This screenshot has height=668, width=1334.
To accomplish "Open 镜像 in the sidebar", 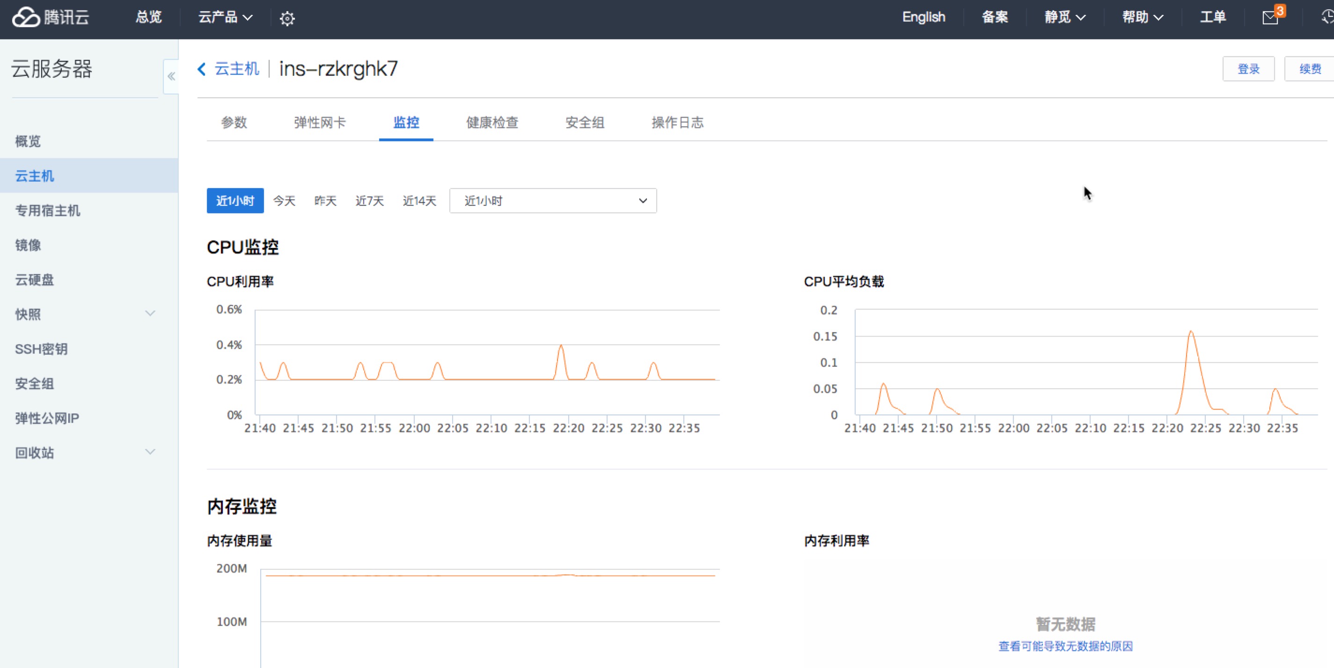I will click(x=28, y=245).
